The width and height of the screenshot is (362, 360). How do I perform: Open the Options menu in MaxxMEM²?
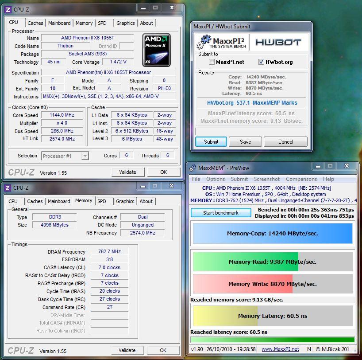pyautogui.click(x=216, y=179)
